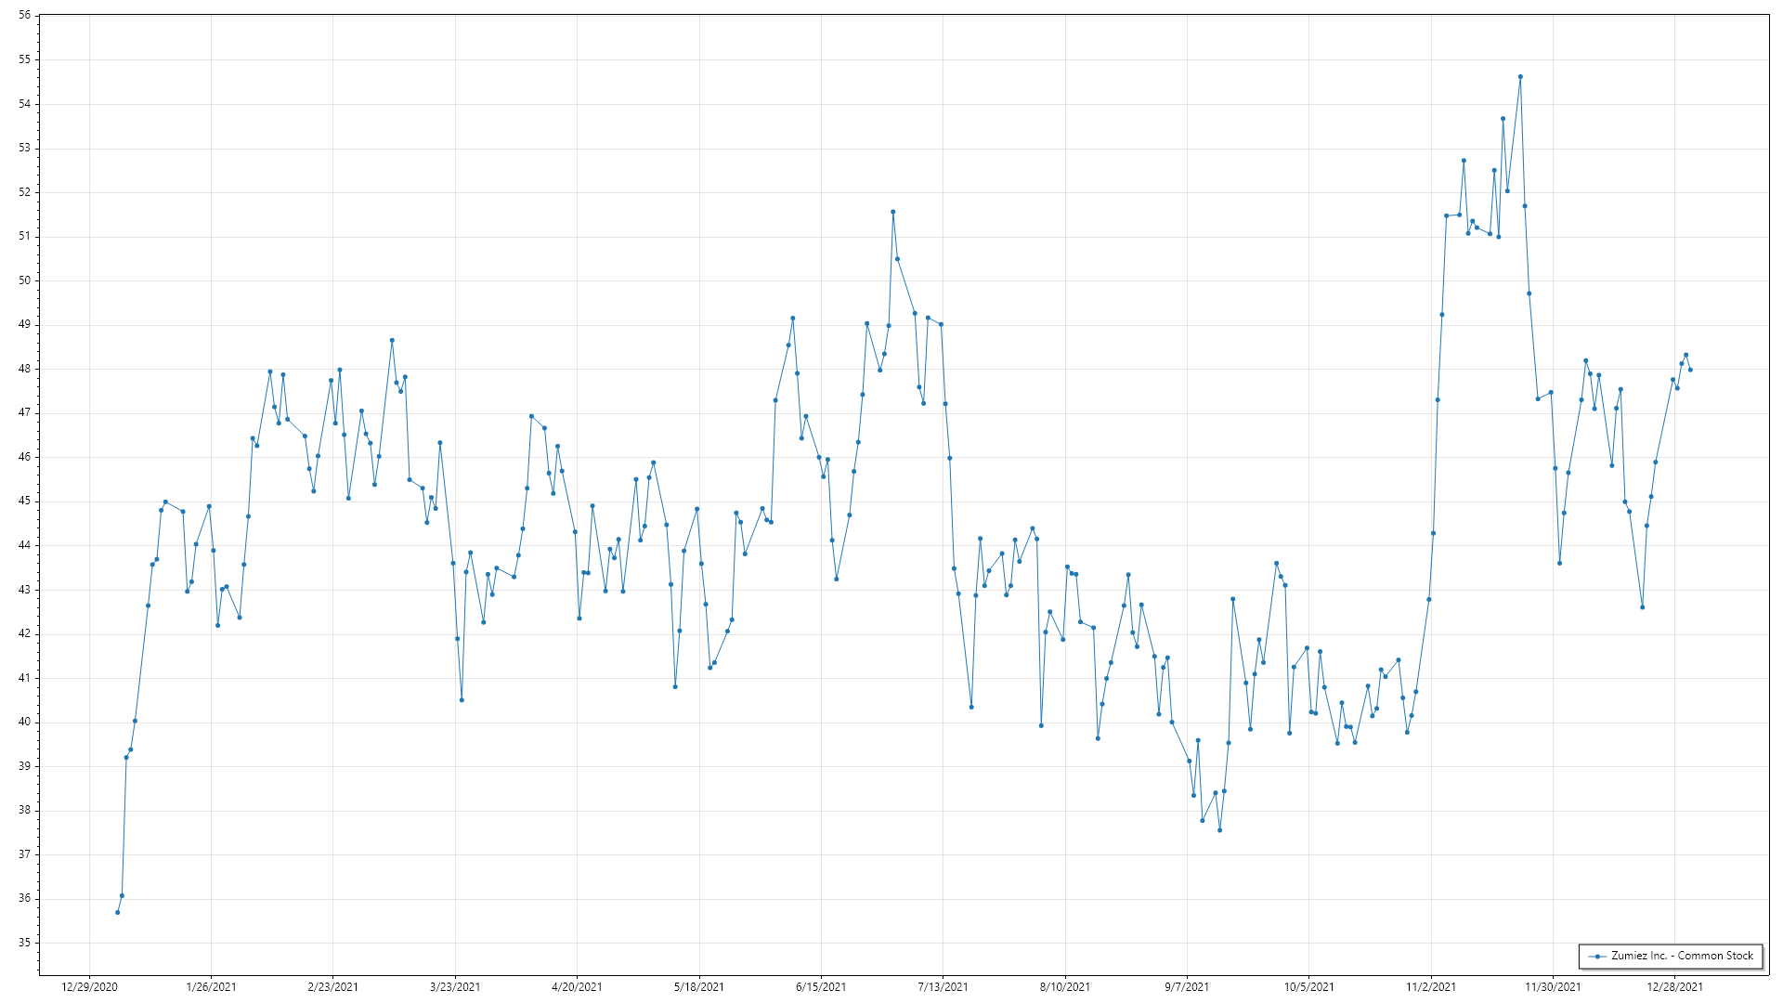Click the 5/18/2021 x-axis date label
Viewport: 1783px width, 1003px height.
click(699, 987)
